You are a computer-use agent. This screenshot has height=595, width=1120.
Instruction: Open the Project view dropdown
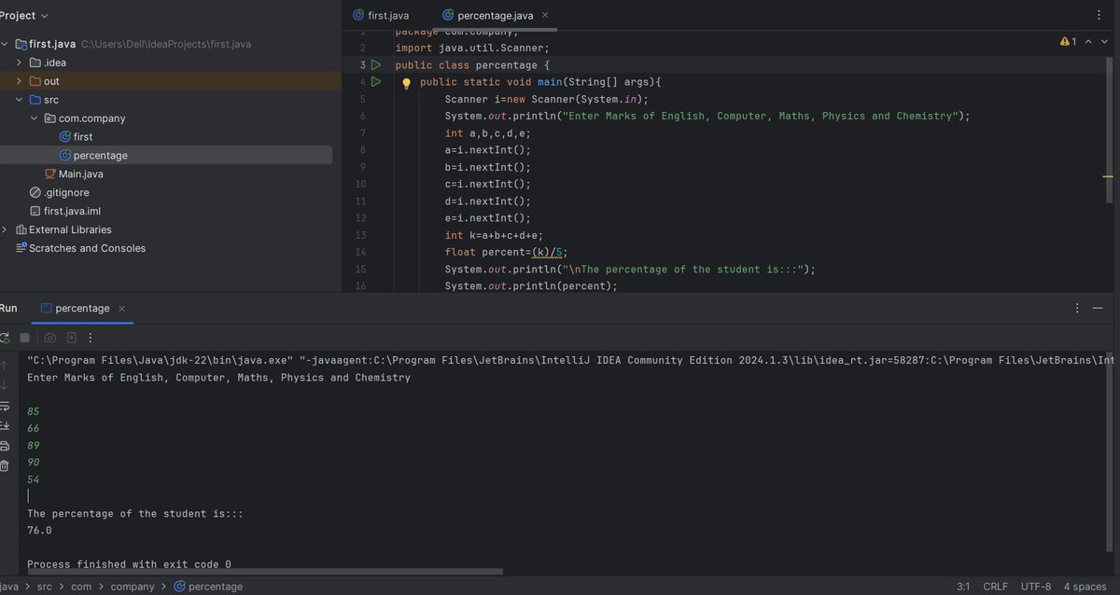coord(24,16)
